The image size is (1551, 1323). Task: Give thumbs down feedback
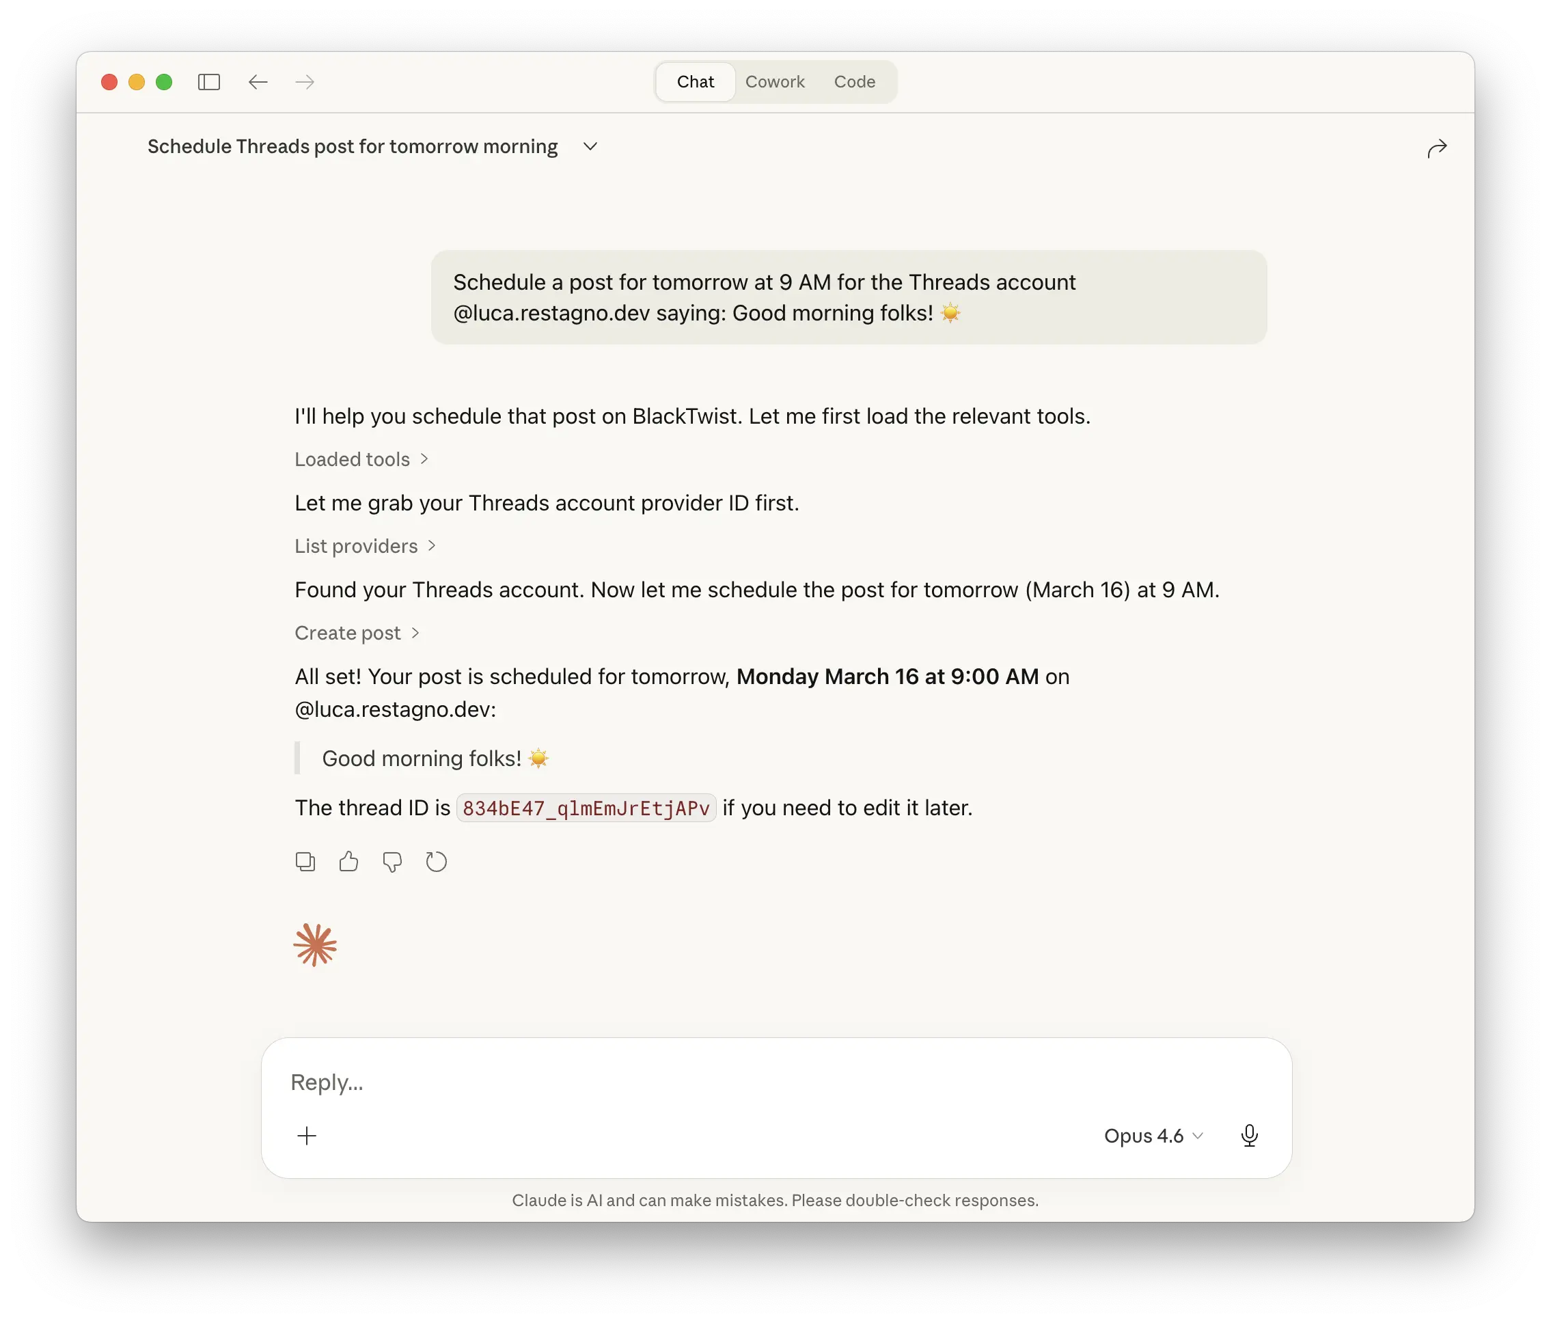pos(392,862)
